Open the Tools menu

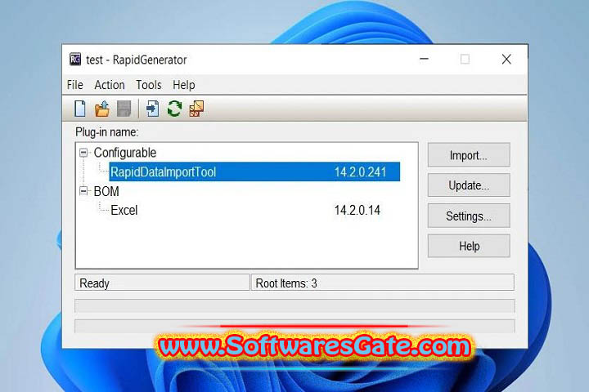pyautogui.click(x=148, y=85)
